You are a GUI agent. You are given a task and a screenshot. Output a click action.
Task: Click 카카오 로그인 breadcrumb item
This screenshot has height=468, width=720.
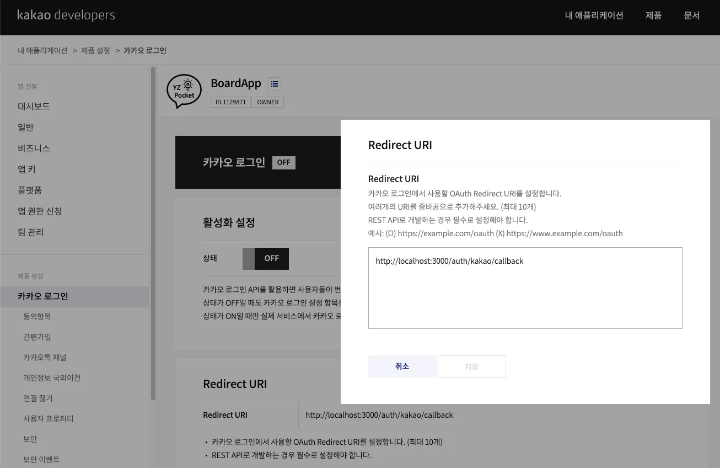[x=145, y=51]
